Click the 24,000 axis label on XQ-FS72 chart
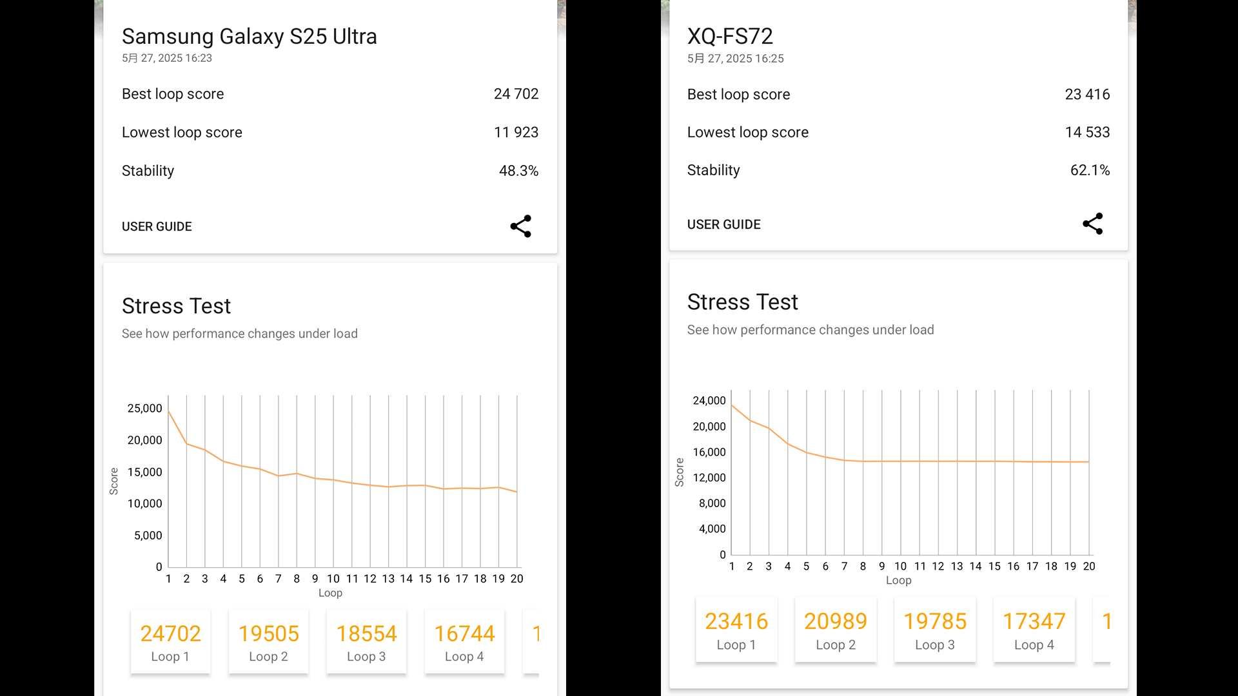This screenshot has width=1238, height=696. coord(709,401)
